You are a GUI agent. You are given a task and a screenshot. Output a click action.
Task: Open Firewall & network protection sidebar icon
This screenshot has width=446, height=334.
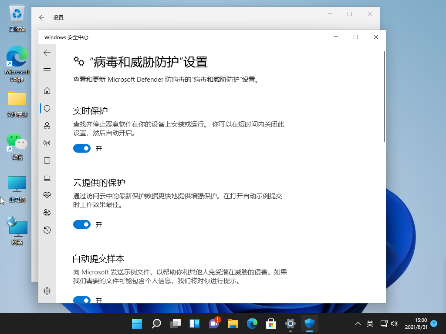click(47, 143)
